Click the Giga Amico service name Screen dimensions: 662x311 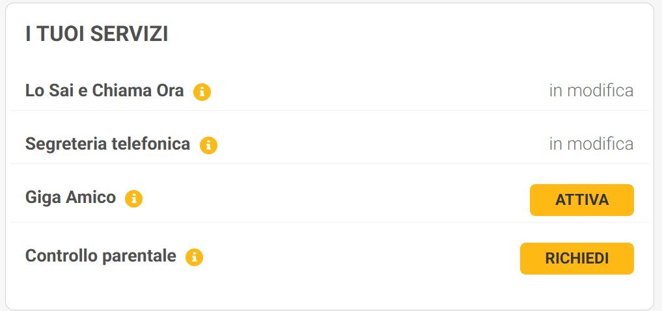[70, 197]
